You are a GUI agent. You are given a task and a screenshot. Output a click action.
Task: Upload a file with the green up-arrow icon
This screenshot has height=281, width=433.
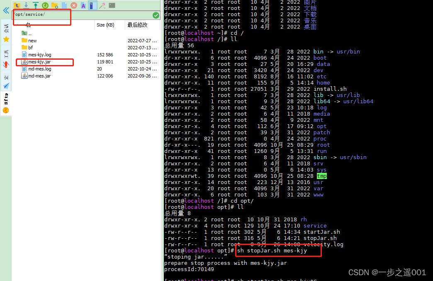(x=35, y=5)
